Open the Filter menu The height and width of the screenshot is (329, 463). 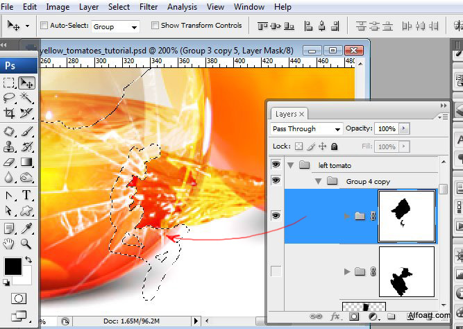coord(148,7)
